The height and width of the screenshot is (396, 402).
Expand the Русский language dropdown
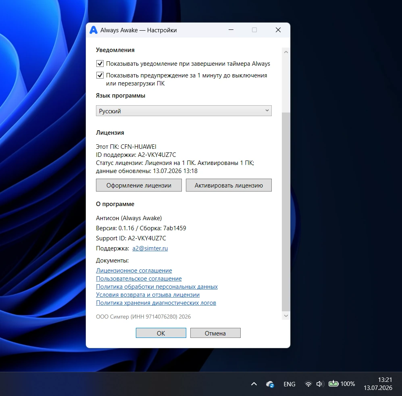tap(184, 111)
